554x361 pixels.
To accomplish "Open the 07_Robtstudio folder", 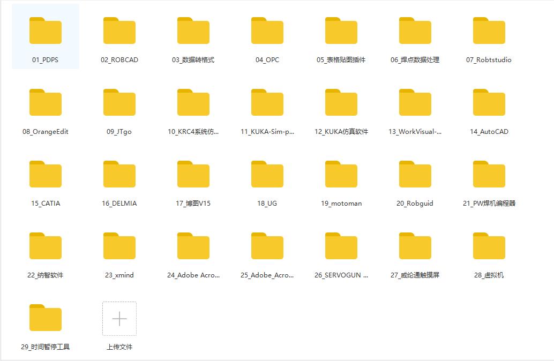I will [x=489, y=31].
